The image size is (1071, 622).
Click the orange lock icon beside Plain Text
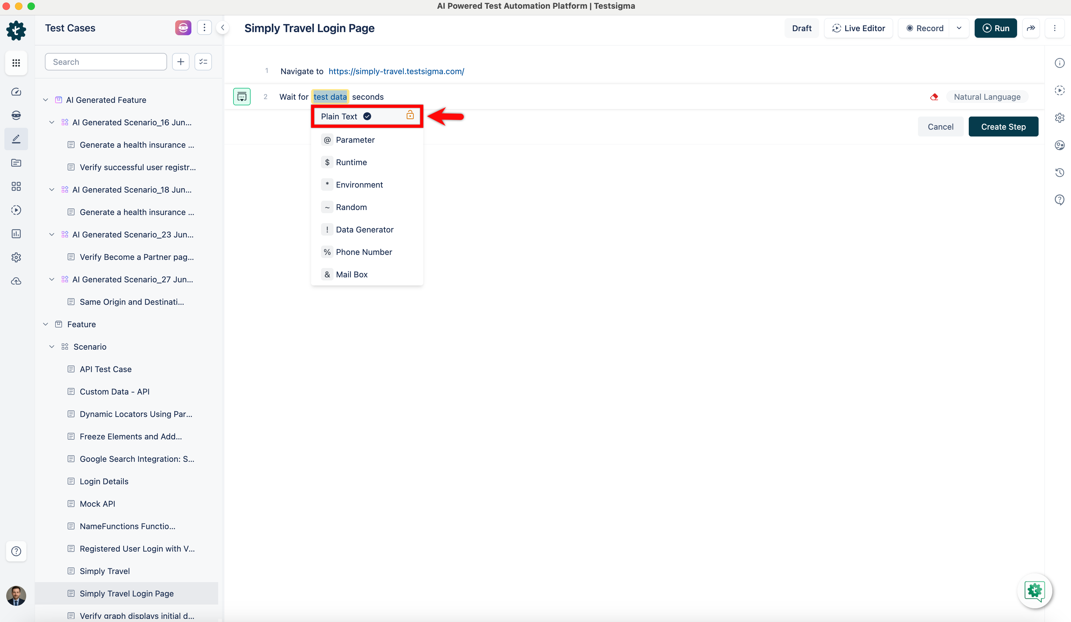coord(410,116)
